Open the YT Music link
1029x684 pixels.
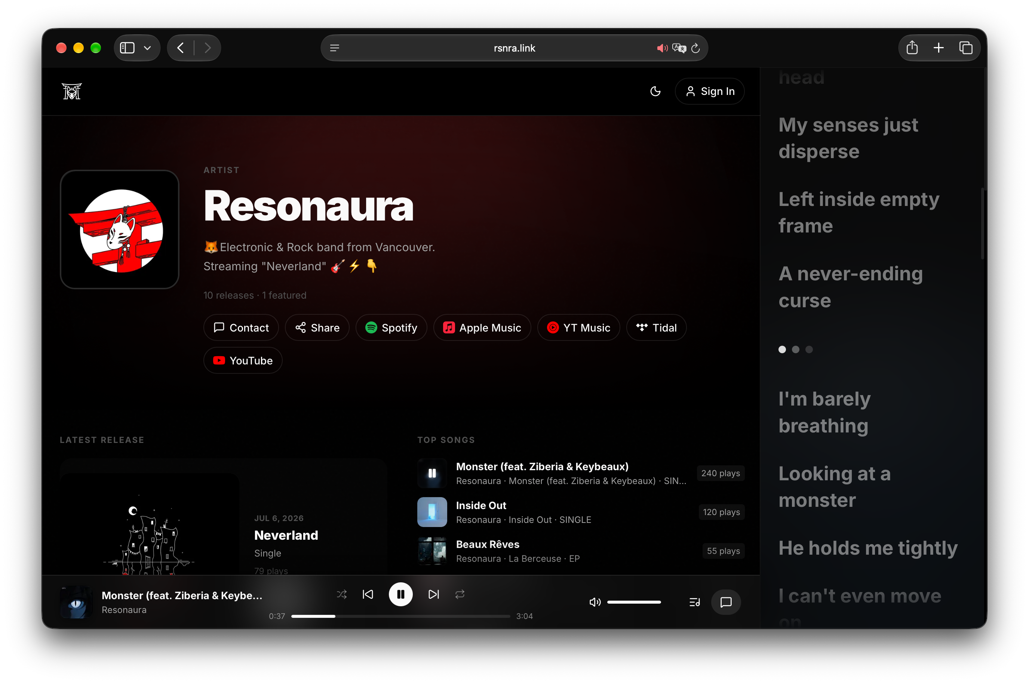pos(579,327)
